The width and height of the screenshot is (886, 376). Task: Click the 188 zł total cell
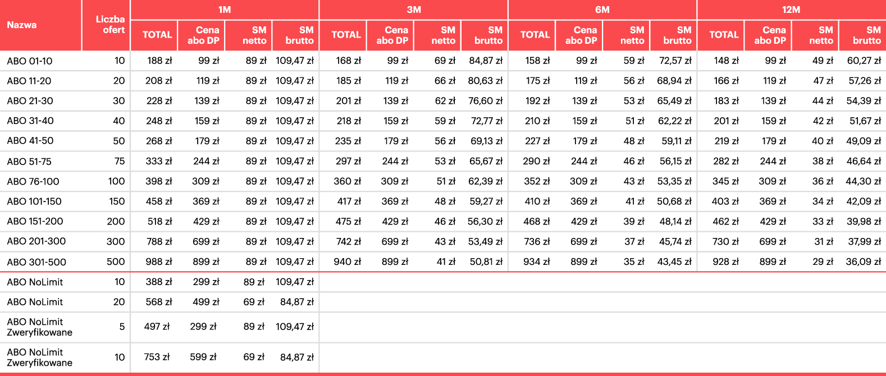pyautogui.click(x=159, y=61)
